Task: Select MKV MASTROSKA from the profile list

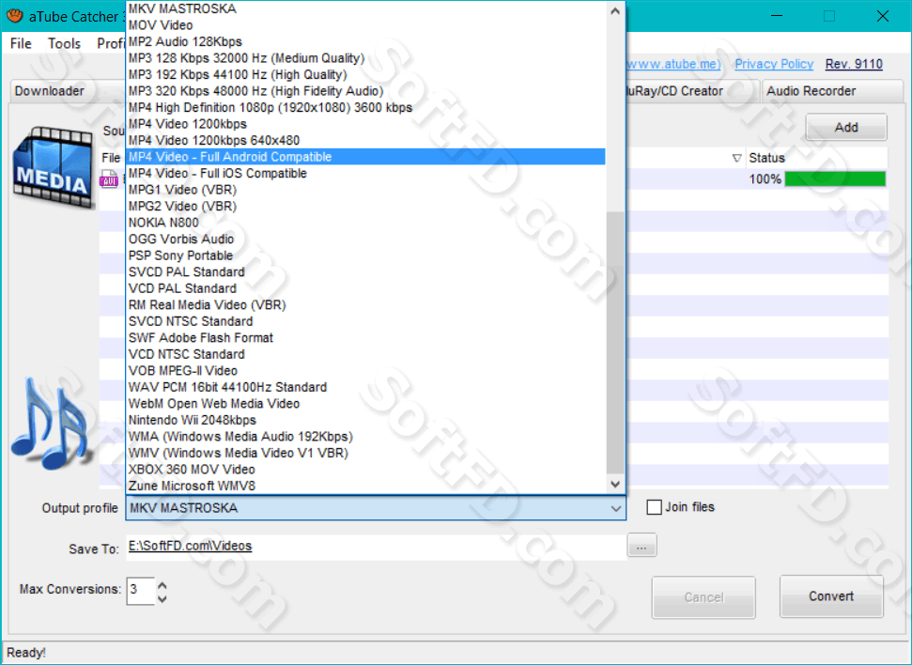Action: pyautogui.click(x=366, y=8)
